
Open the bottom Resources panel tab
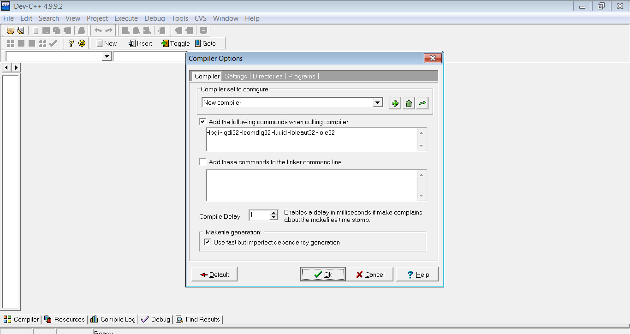click(65, 319)
